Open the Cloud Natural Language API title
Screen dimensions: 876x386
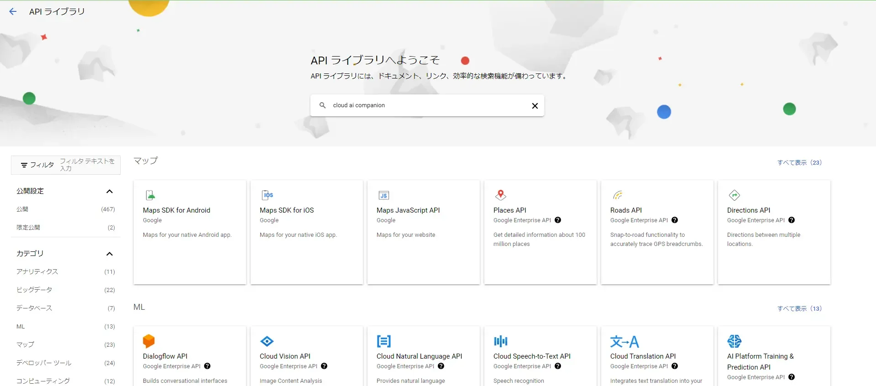pos(420,356)
